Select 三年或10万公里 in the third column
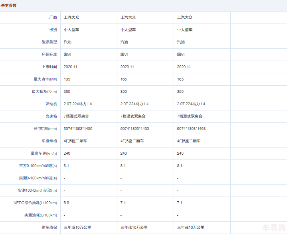Image resolution: width=287 pixels, height=234 pixels. pyautogui.click(x=191, y=228)
